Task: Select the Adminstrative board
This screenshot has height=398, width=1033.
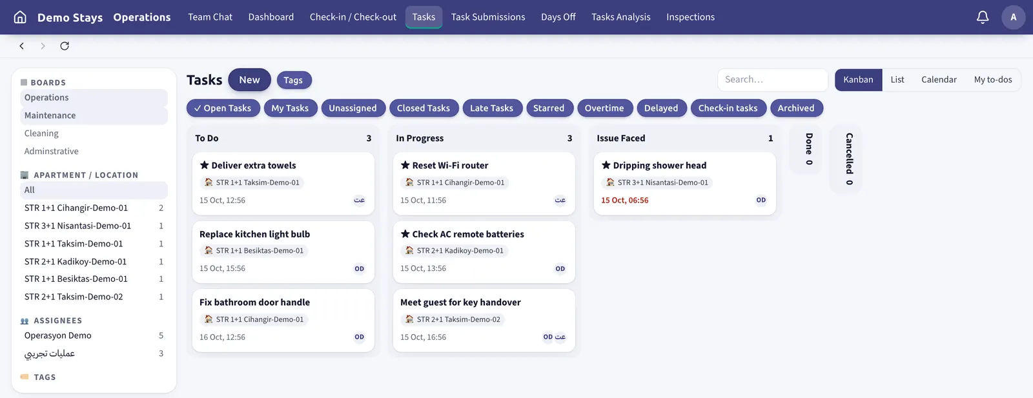Action: 94,152
